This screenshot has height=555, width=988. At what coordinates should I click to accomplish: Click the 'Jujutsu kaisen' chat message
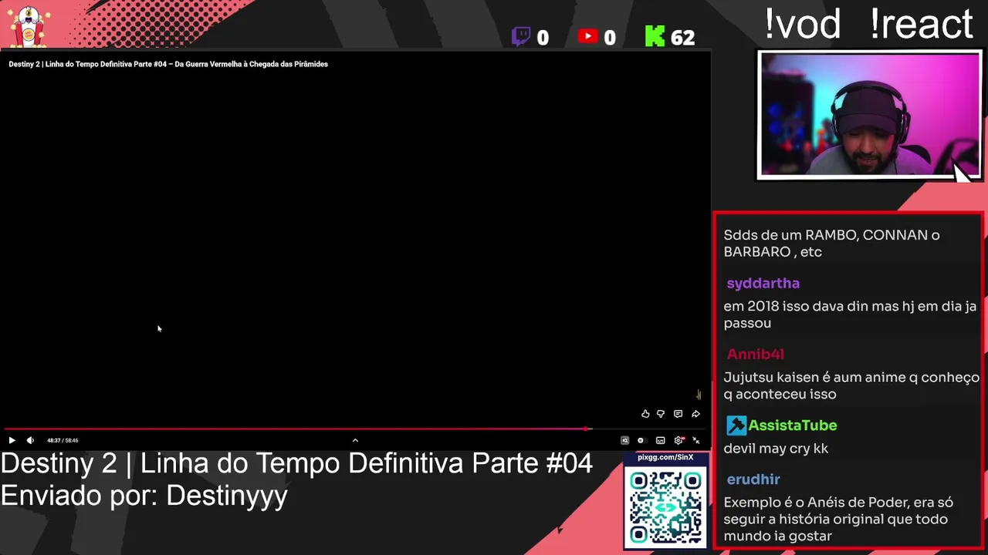[x=851, y=385]
